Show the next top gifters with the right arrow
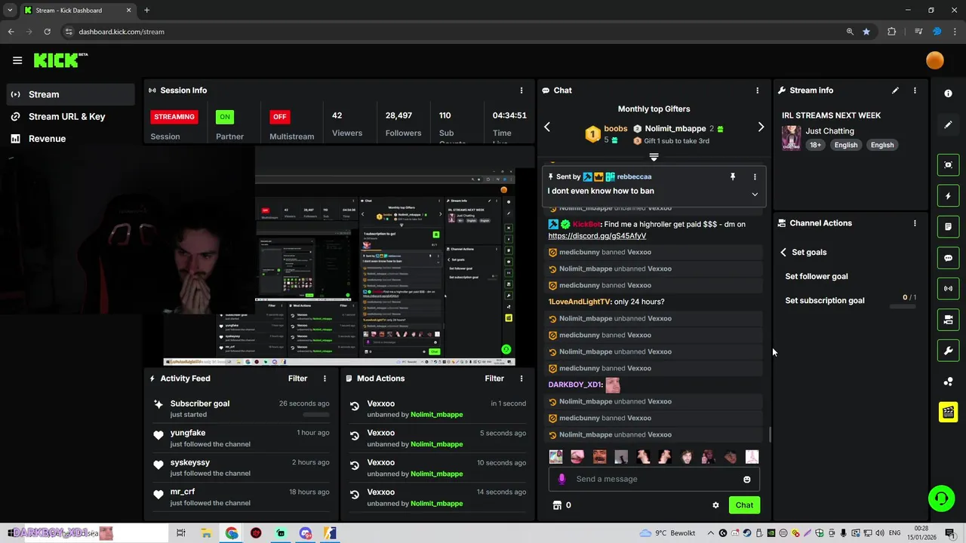Viewport: 966px width, 543px height. (761, 127)
